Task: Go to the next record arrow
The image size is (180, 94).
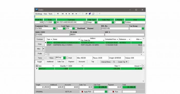Action: click(x=69, y=14)
